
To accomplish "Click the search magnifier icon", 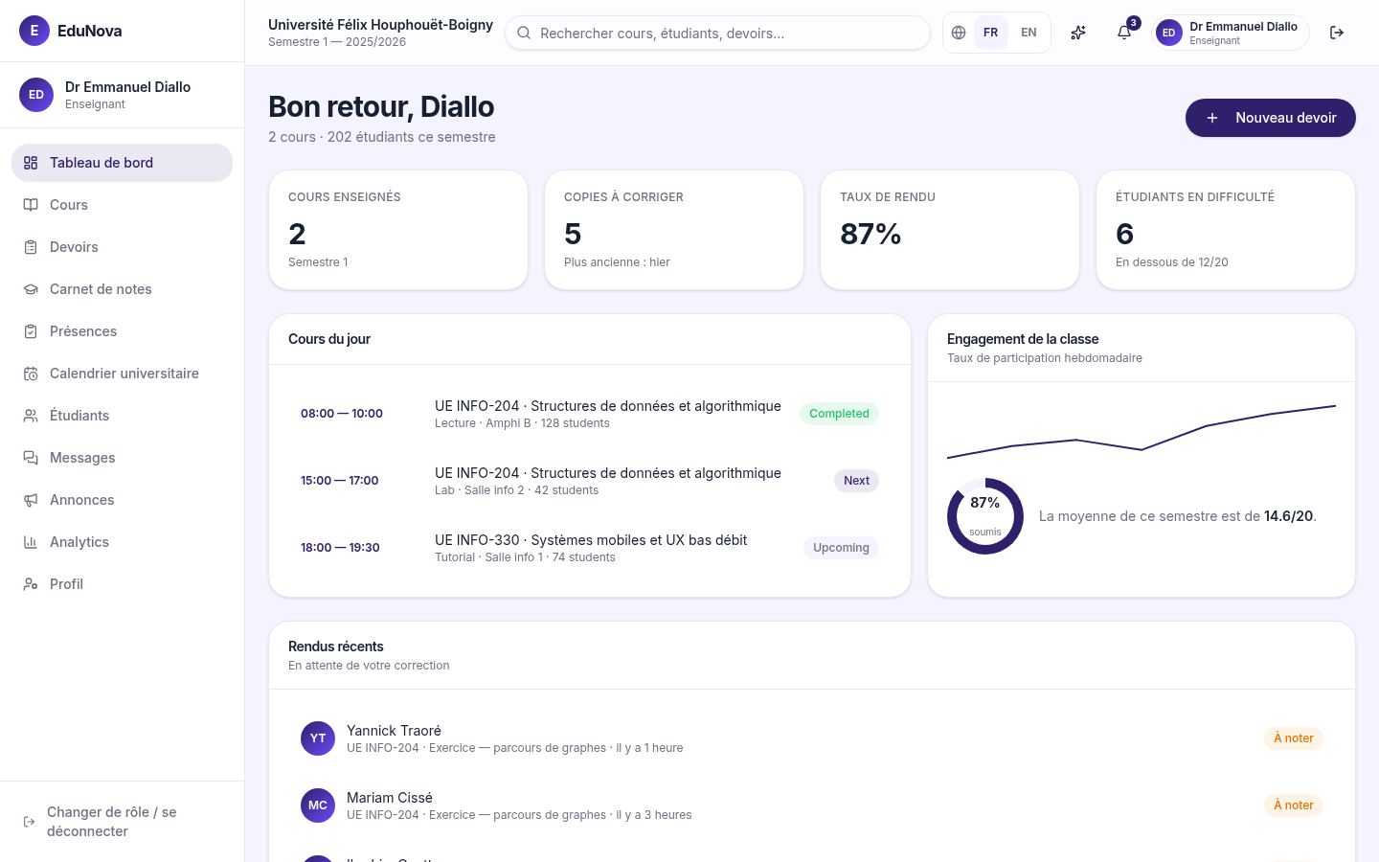I will [524, 33].
